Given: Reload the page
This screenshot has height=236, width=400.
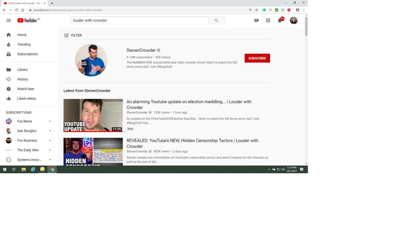Looking at the screenshot, I should (x=16, y=10).
